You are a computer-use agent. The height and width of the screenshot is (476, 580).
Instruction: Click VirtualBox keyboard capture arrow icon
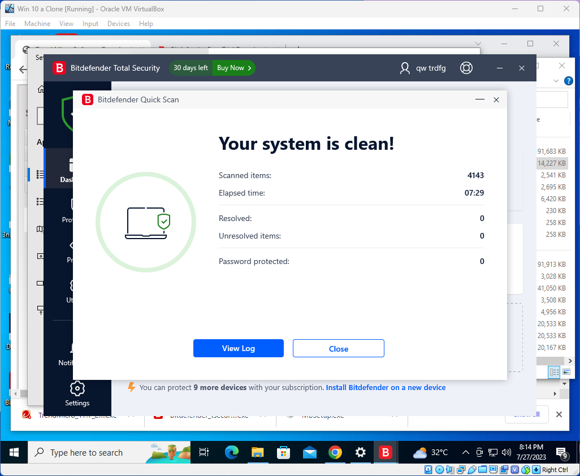(x=536, y=470)
